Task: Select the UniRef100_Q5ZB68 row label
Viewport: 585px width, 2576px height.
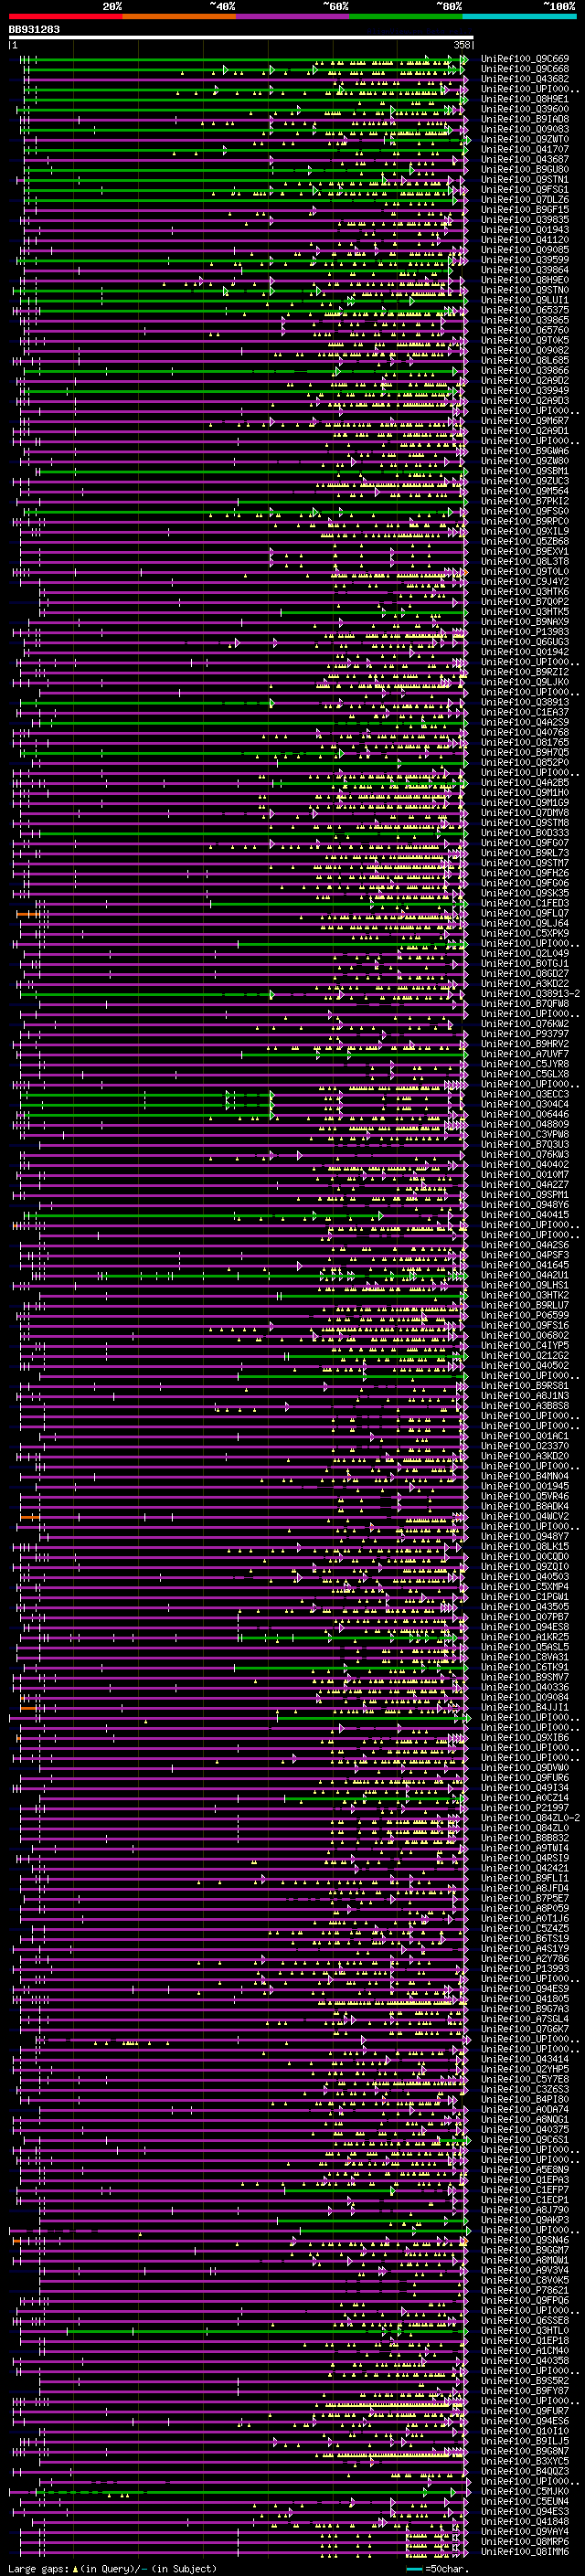Action: coord(525,541)
